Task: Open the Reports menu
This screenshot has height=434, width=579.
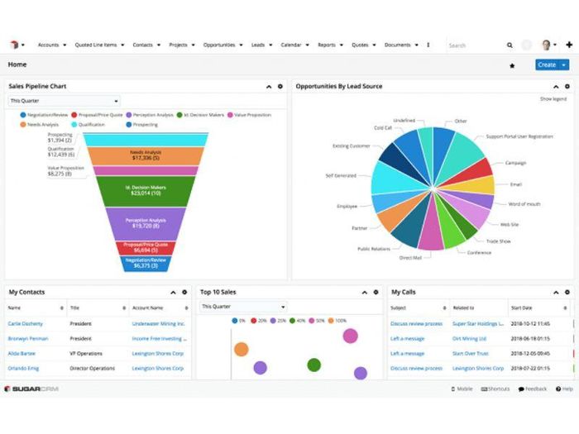Action: click(329, 45)
